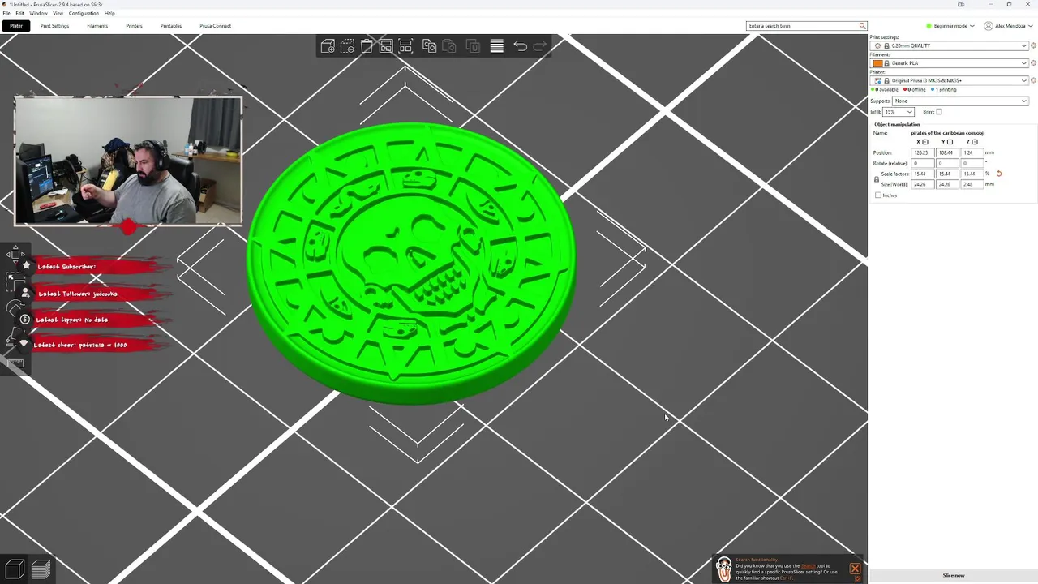Image resolution: width=1038 pixels, height=584 pixels.
Task: Click the Arrange objects icon
Action: pos(386,46)
